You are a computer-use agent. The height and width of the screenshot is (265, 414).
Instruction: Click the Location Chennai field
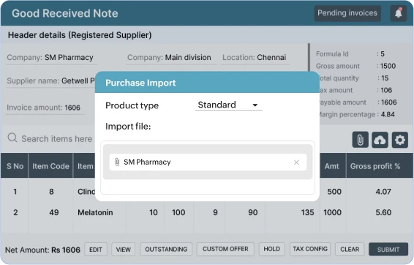pyautogui.click(x=255, y=58)
